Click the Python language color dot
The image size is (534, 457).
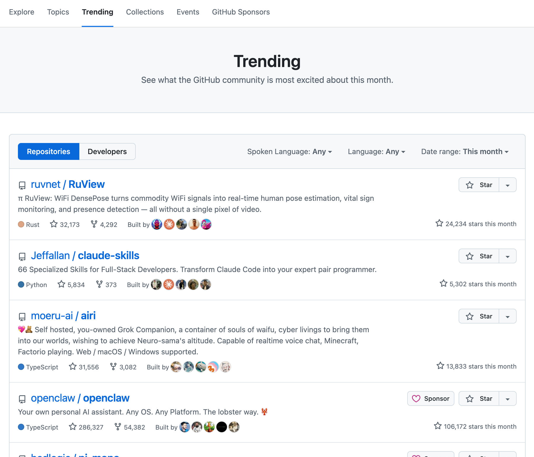pos(21,284)
